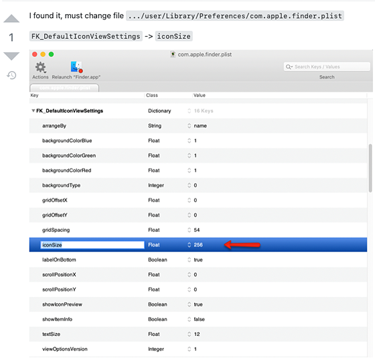Click the iconSize inline code in answer
375x360 pixels.
coord(174,36)
